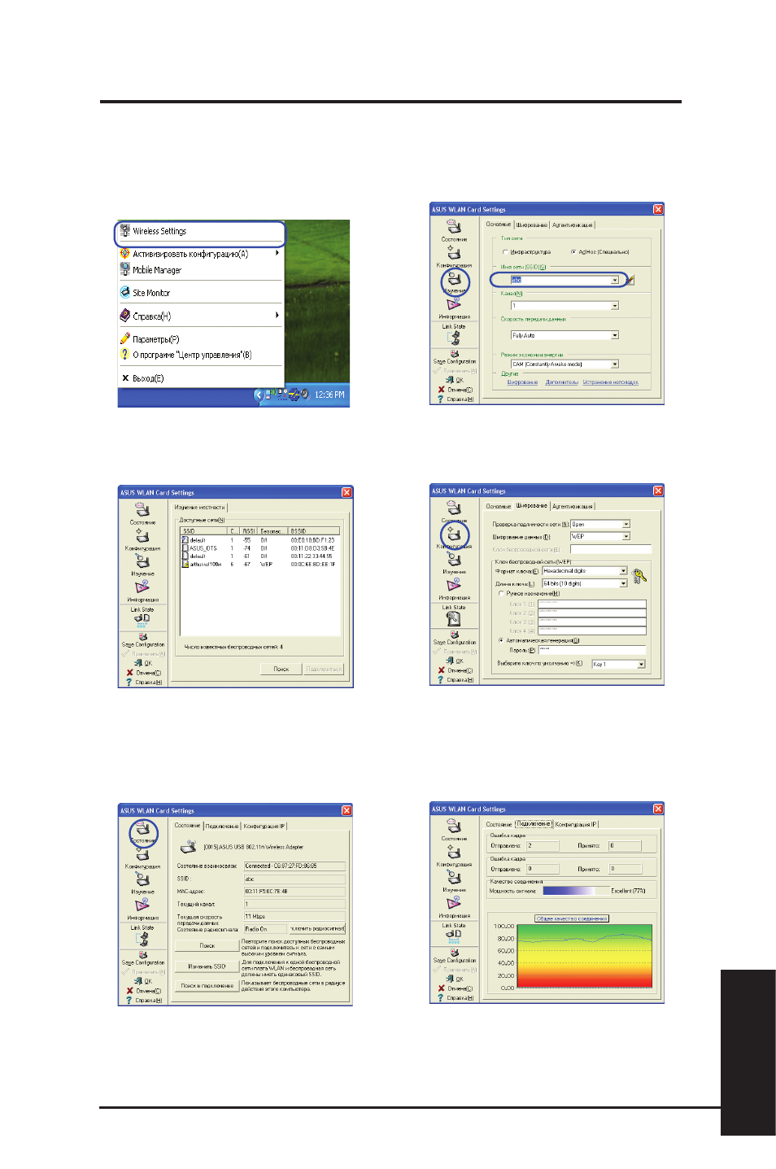Open the 64 bits key length dropdown
The height and width of the screenshot is (1169, 776).
point(623,583)
